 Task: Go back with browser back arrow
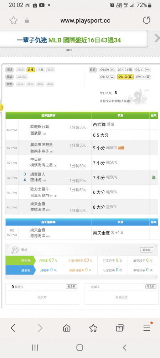click(x=13, y=328)
